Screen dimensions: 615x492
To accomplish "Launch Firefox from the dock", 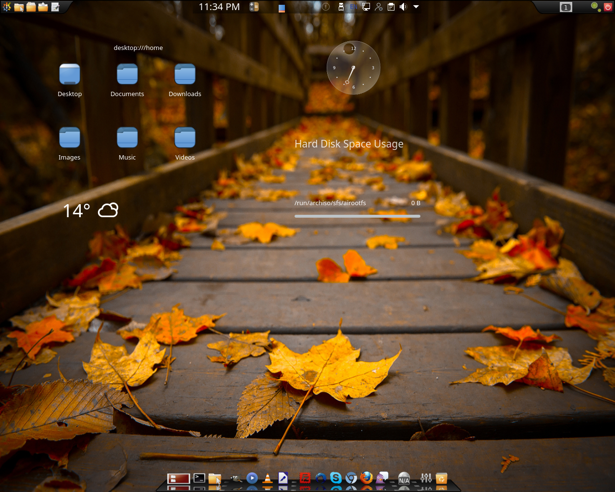I will click(x=367, y=478).
